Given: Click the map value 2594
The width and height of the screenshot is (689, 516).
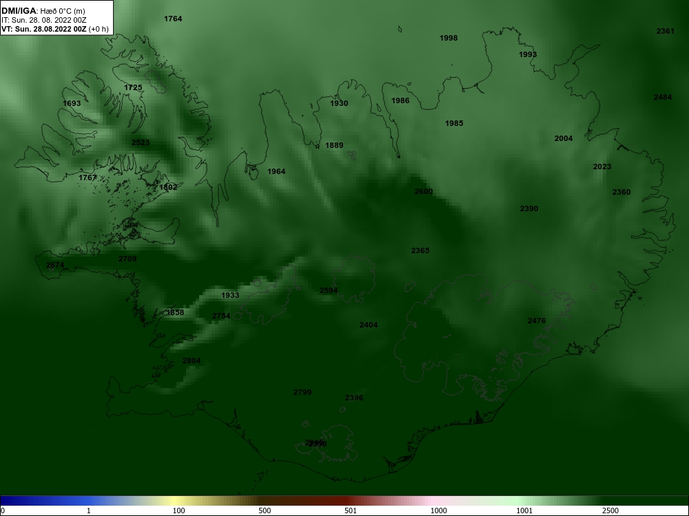Looking at the screenshot, I should [328, 290].
